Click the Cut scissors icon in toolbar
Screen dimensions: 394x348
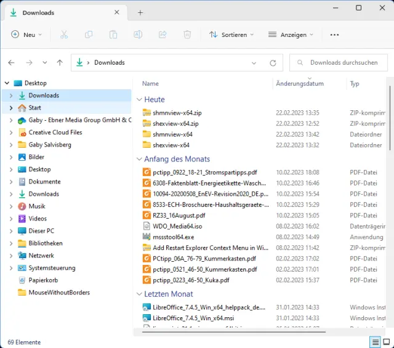point(64,35)
